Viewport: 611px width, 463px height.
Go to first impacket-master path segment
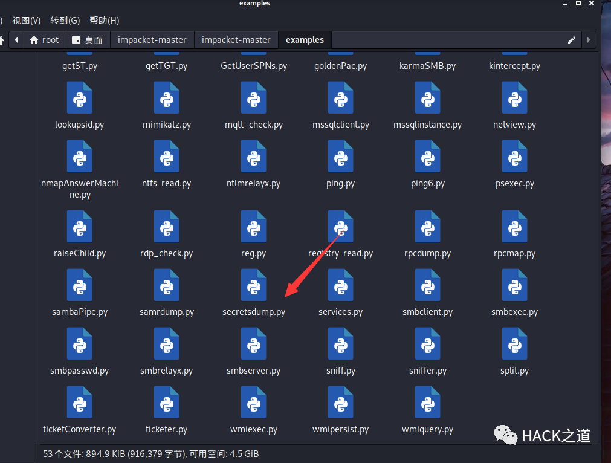tap(152, 40)
